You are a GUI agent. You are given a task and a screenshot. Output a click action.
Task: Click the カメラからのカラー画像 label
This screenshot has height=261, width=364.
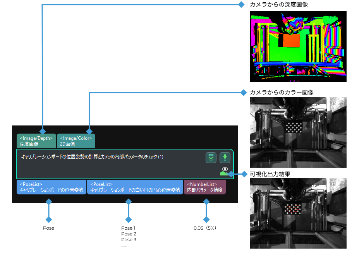[x=282, y=93]
